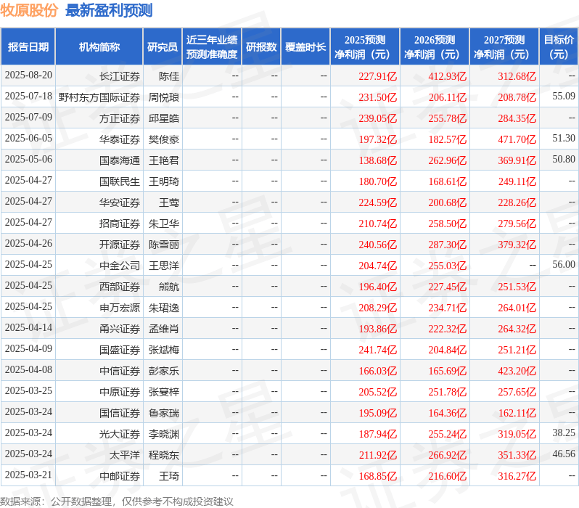Click the 牧原股份 title text
The image size is (579, 508).
point(29,10)
